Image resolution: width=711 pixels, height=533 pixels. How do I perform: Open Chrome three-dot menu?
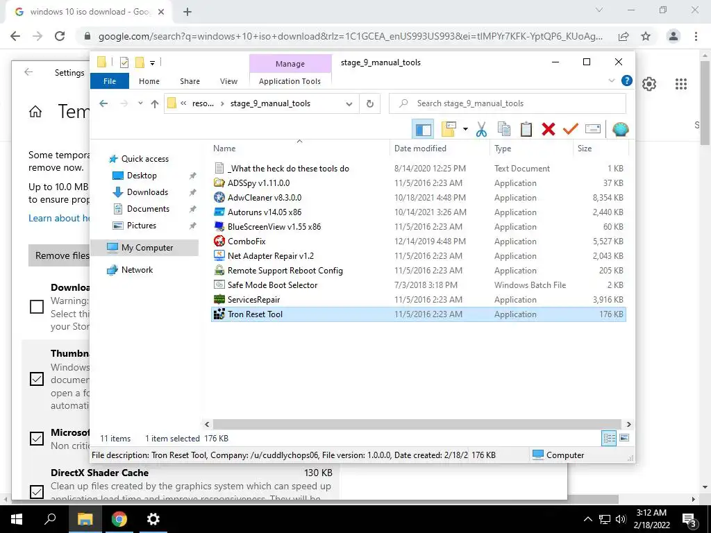tap(696, 36)
